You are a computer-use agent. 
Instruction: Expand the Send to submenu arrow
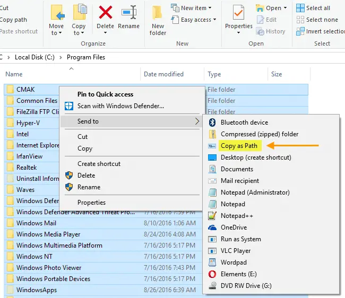click(x=197, y=121)
